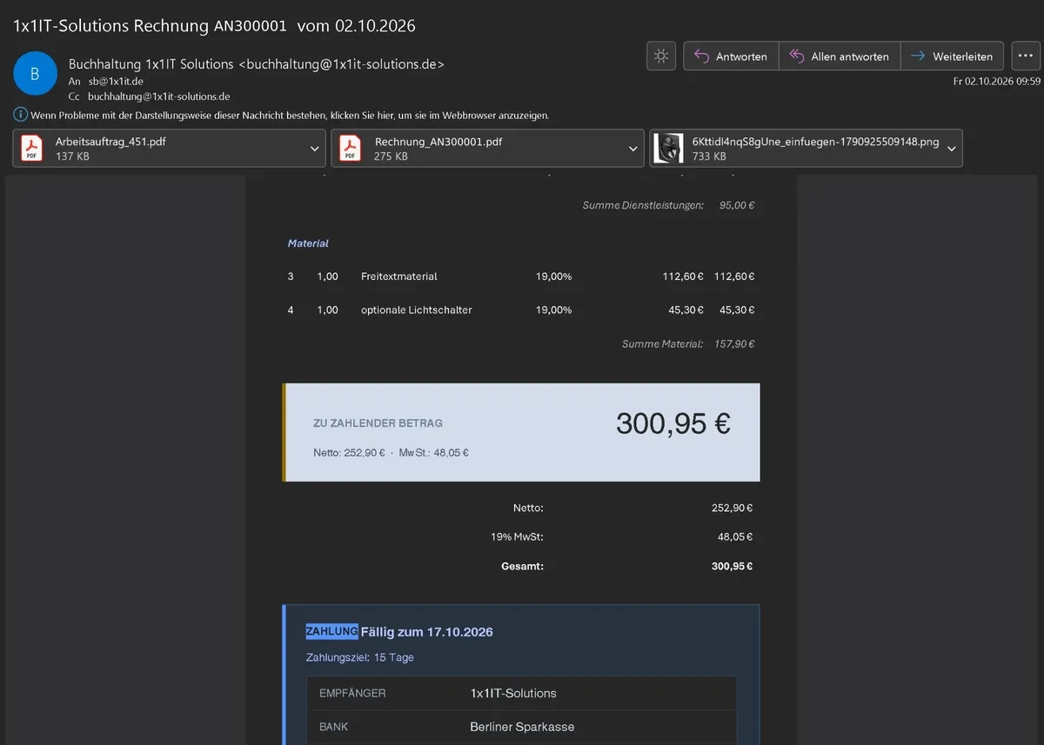The image size is (1044, 745).
Task: Click the highlighted ZAHLUNG word
Action: (331, 631)
